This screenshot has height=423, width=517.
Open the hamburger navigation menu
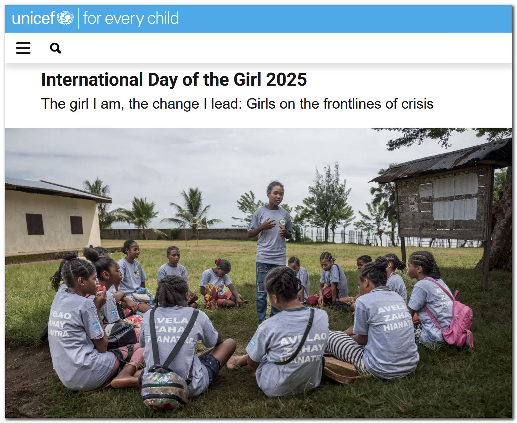23,48
